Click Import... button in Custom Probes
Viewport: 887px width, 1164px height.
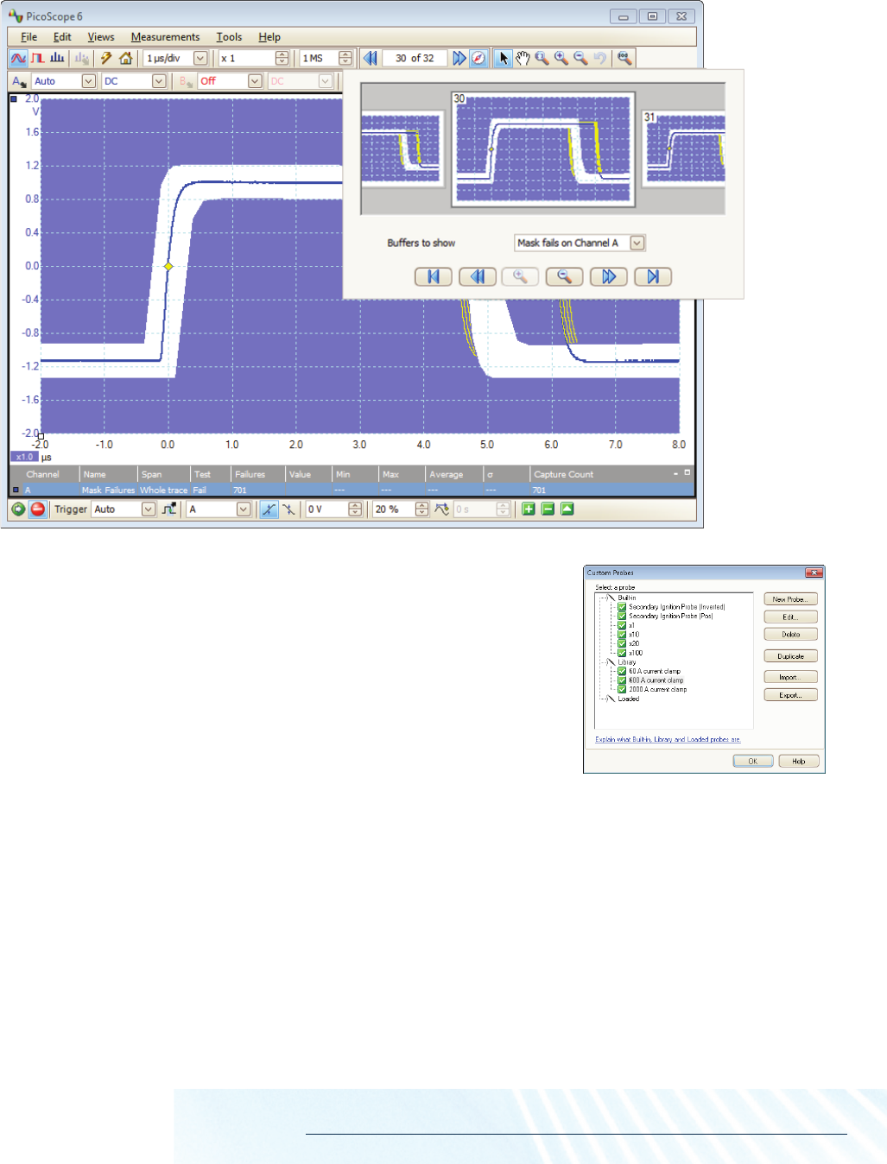pyautogui.click(x=790, y=677)
